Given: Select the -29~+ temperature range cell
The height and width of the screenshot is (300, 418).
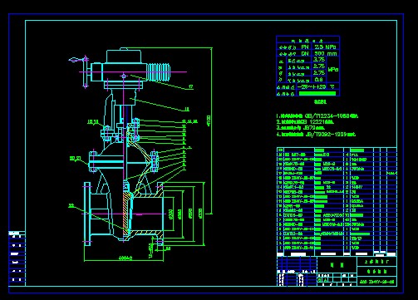Looking at the screenshot, I should click(312, 86).
